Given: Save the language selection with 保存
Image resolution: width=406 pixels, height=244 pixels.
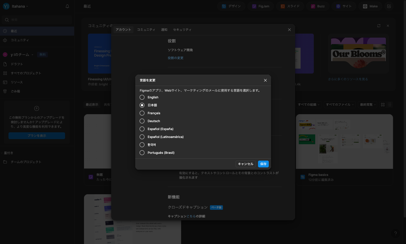Looking at the screenshot, I should (x=263, y=164).
